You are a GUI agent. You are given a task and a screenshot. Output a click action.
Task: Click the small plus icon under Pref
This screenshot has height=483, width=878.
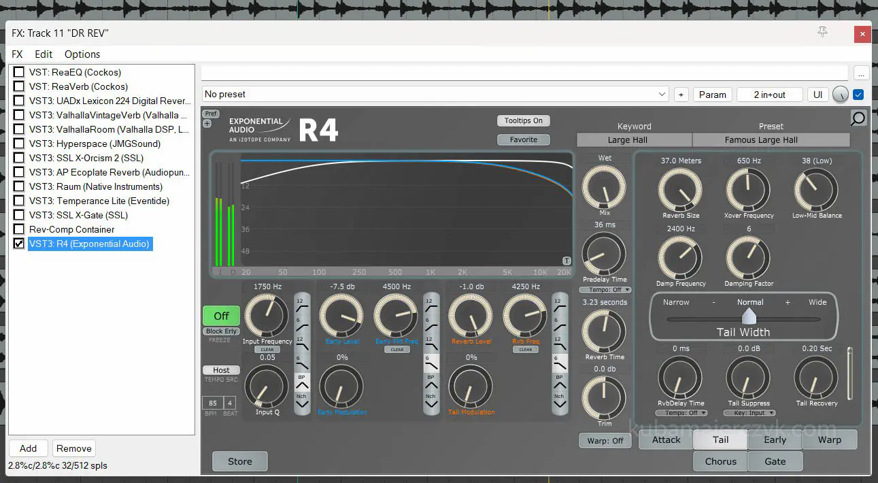tap(207, 124)
